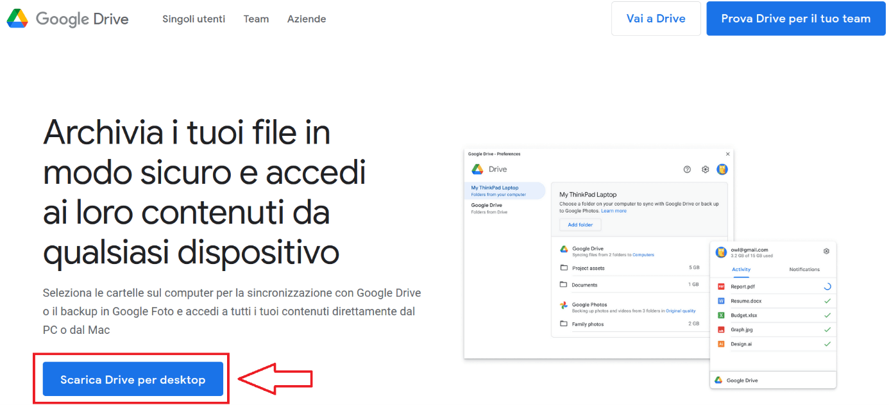Click the green check next to Graph.jpg
Viewport: 889px width, 405px height.
click(x=827, y=329)
